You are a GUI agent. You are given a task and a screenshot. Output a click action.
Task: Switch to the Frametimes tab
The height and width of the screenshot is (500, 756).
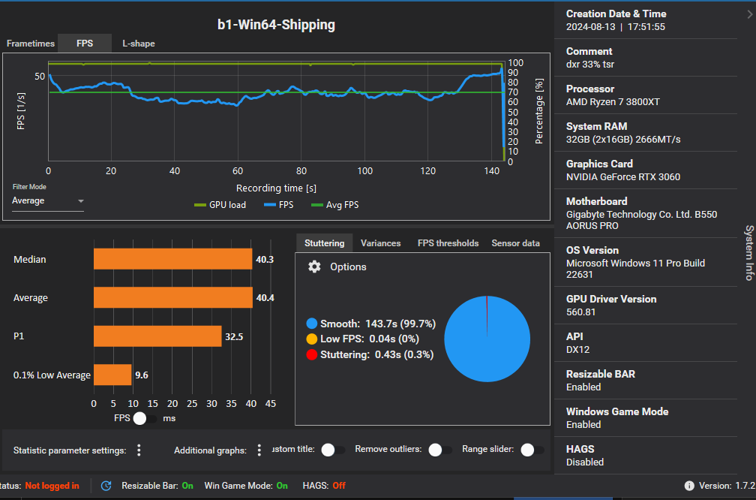(30, 43)
